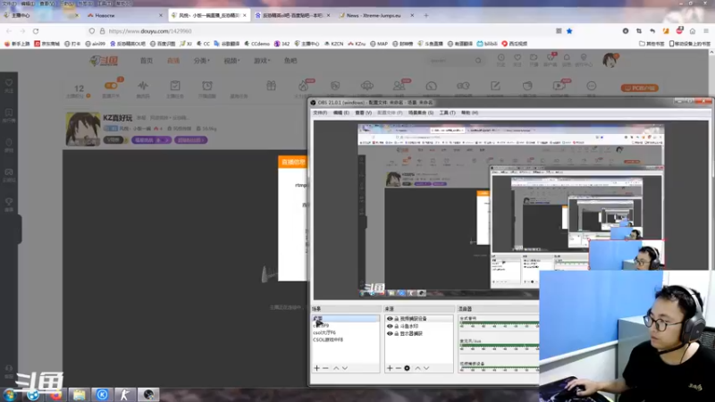Open the waveform icon on Douyu toolbar
Viewport: 715px width, 402px height.
pyautogui.click(x=143, y=86)
